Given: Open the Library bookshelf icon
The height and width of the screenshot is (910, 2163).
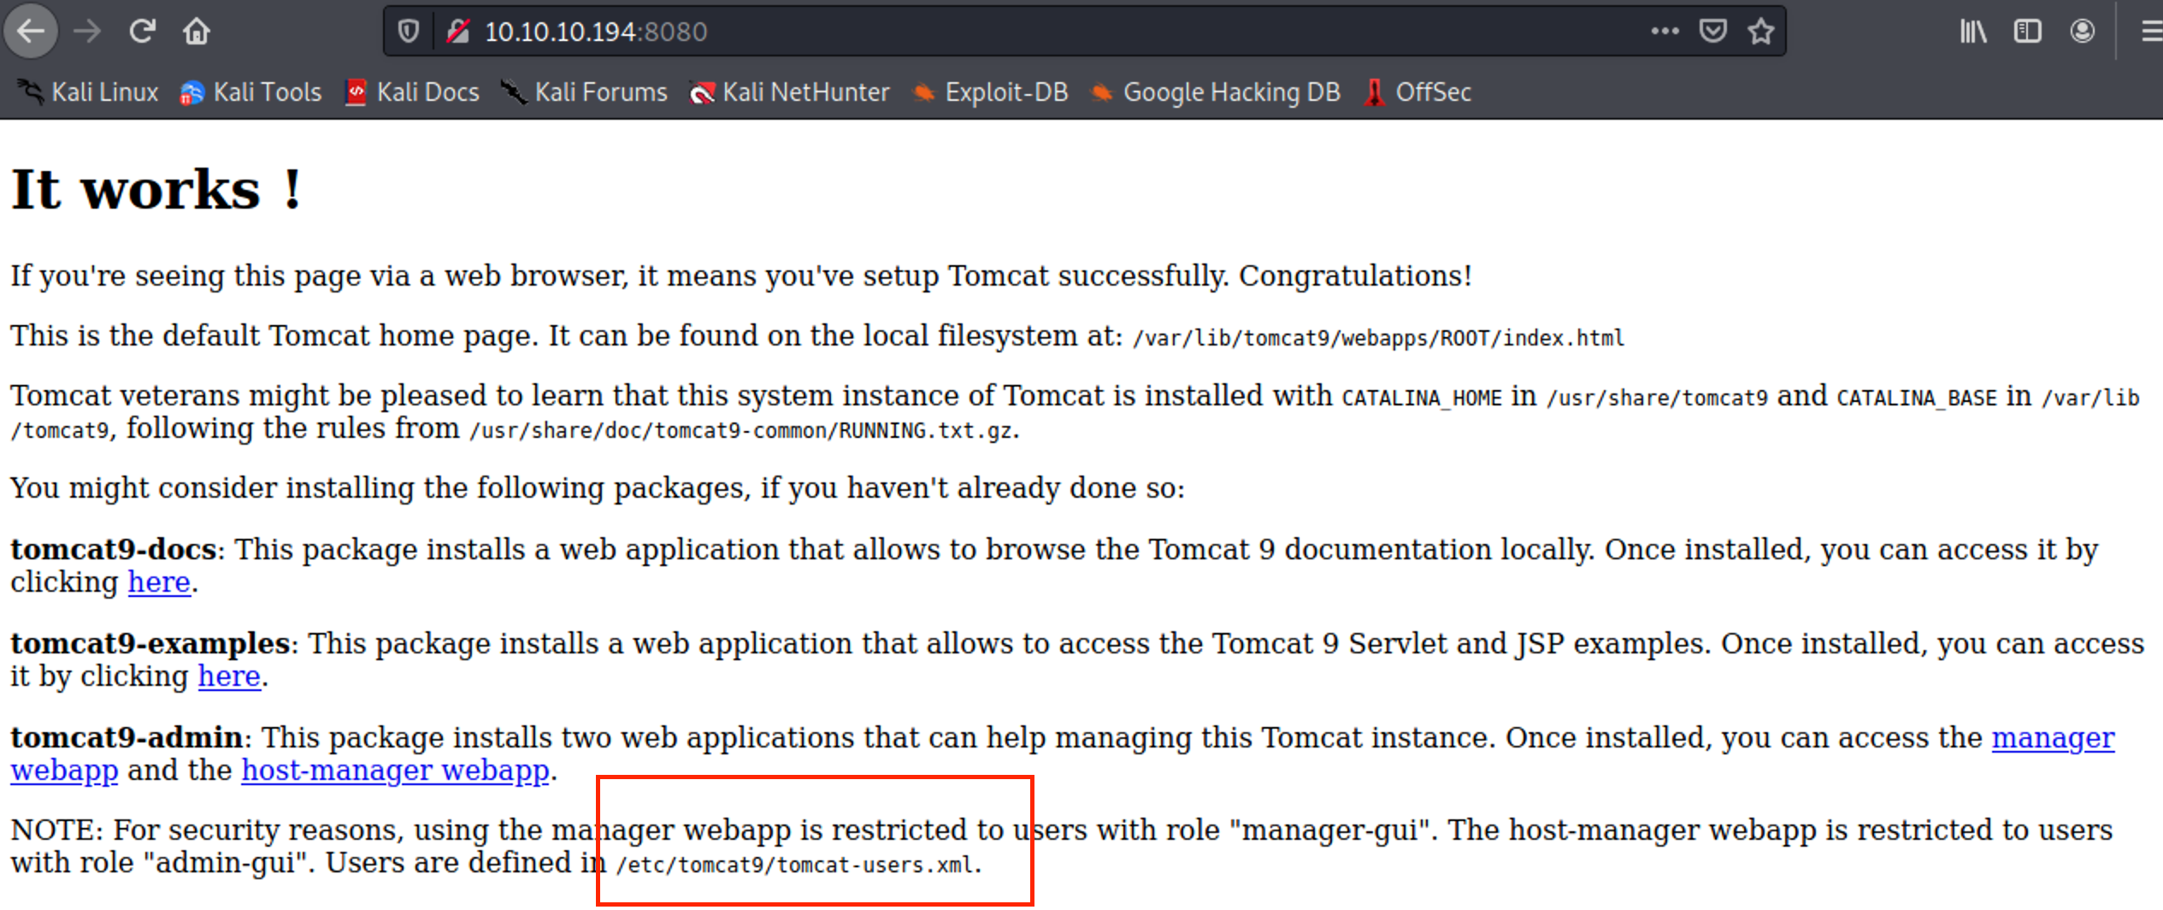Looking at the screenshot, I should coord(1973,32).
